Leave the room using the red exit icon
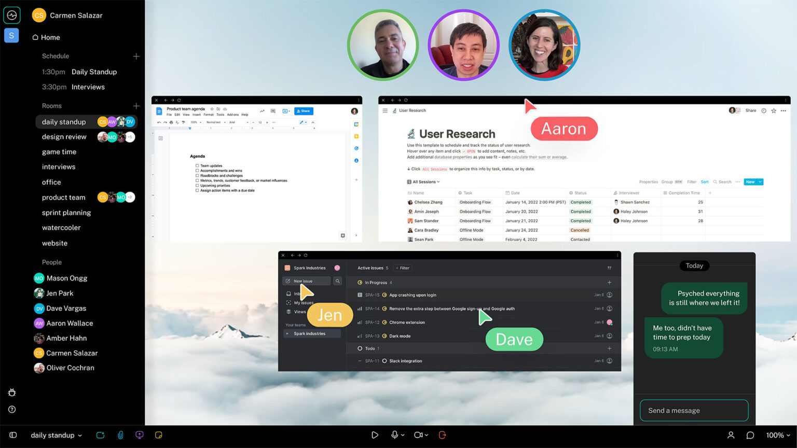The width and height of the screenshot is (797, 448). click(442, 435)
